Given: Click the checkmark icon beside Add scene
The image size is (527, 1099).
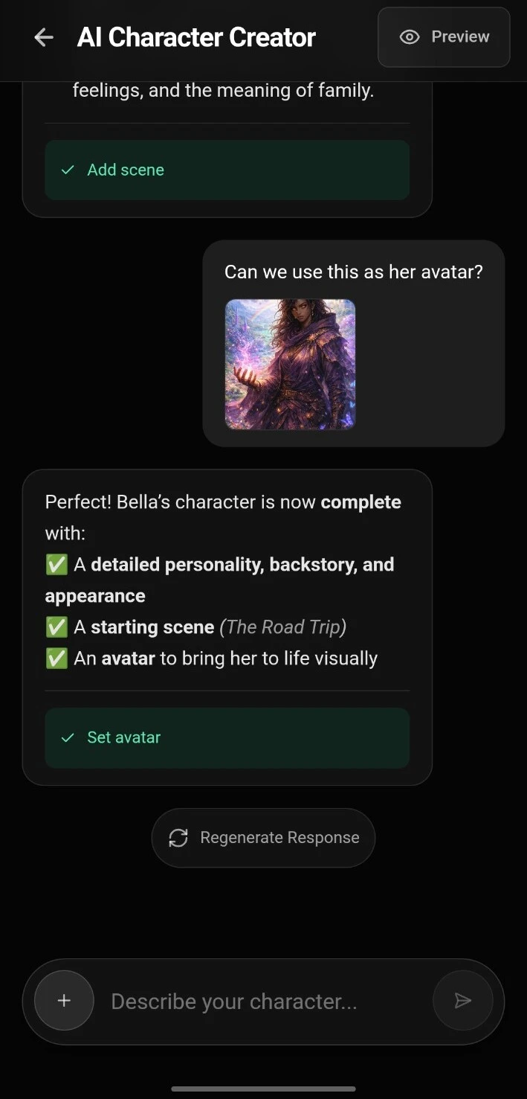Looking at the screenshot, I should coord(68,170).
